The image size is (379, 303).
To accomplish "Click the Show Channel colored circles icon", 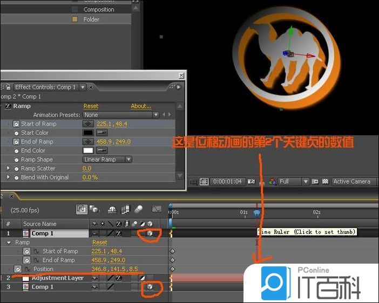I will [x=273, y=181].
